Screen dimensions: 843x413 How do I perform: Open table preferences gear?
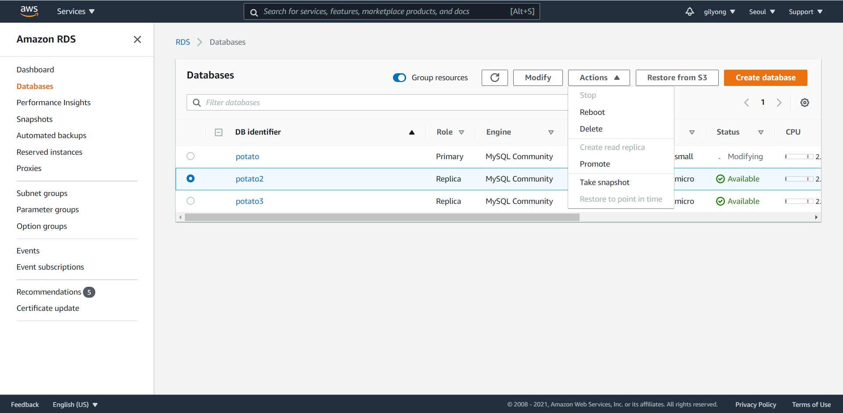tap(804, 103)
